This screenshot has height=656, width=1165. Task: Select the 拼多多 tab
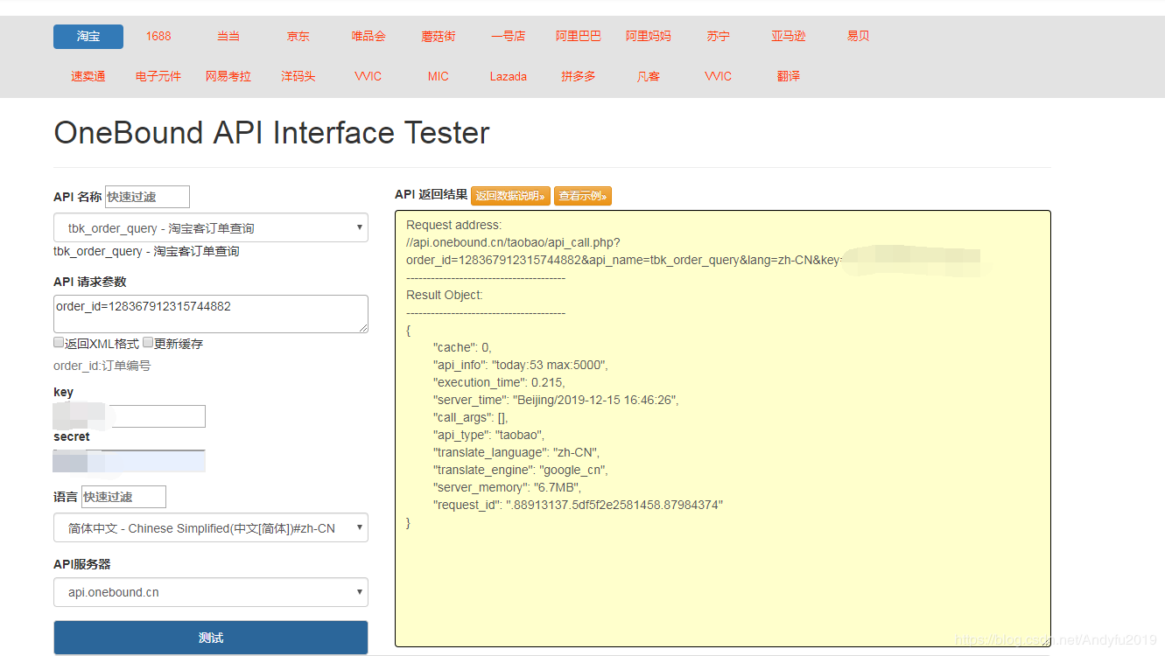[x=579, y=77]
